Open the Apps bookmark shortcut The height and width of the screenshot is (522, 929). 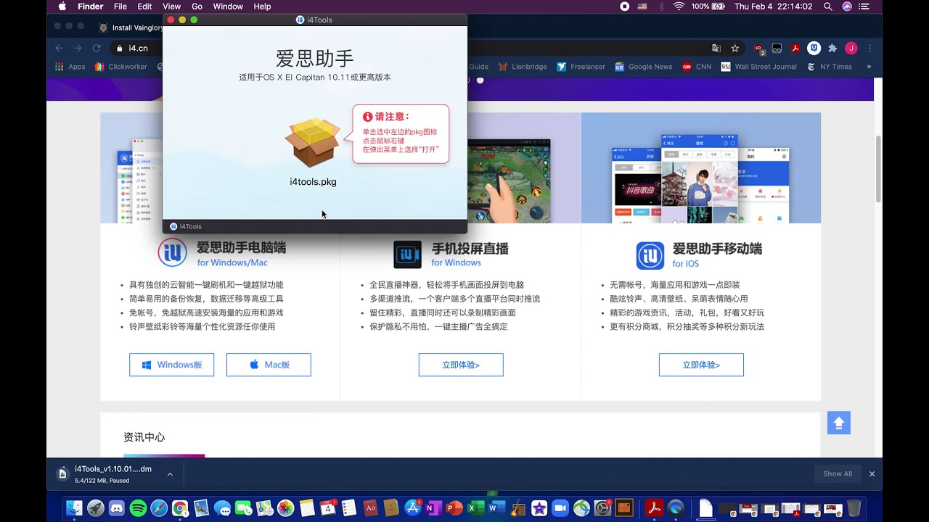click(70, 67)
